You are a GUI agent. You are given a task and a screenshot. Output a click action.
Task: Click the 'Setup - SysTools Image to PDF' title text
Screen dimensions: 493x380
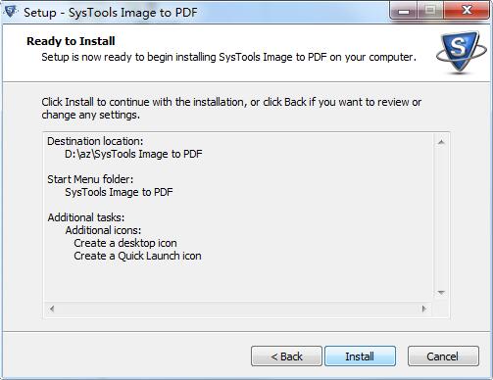click(x=111, y=13)
